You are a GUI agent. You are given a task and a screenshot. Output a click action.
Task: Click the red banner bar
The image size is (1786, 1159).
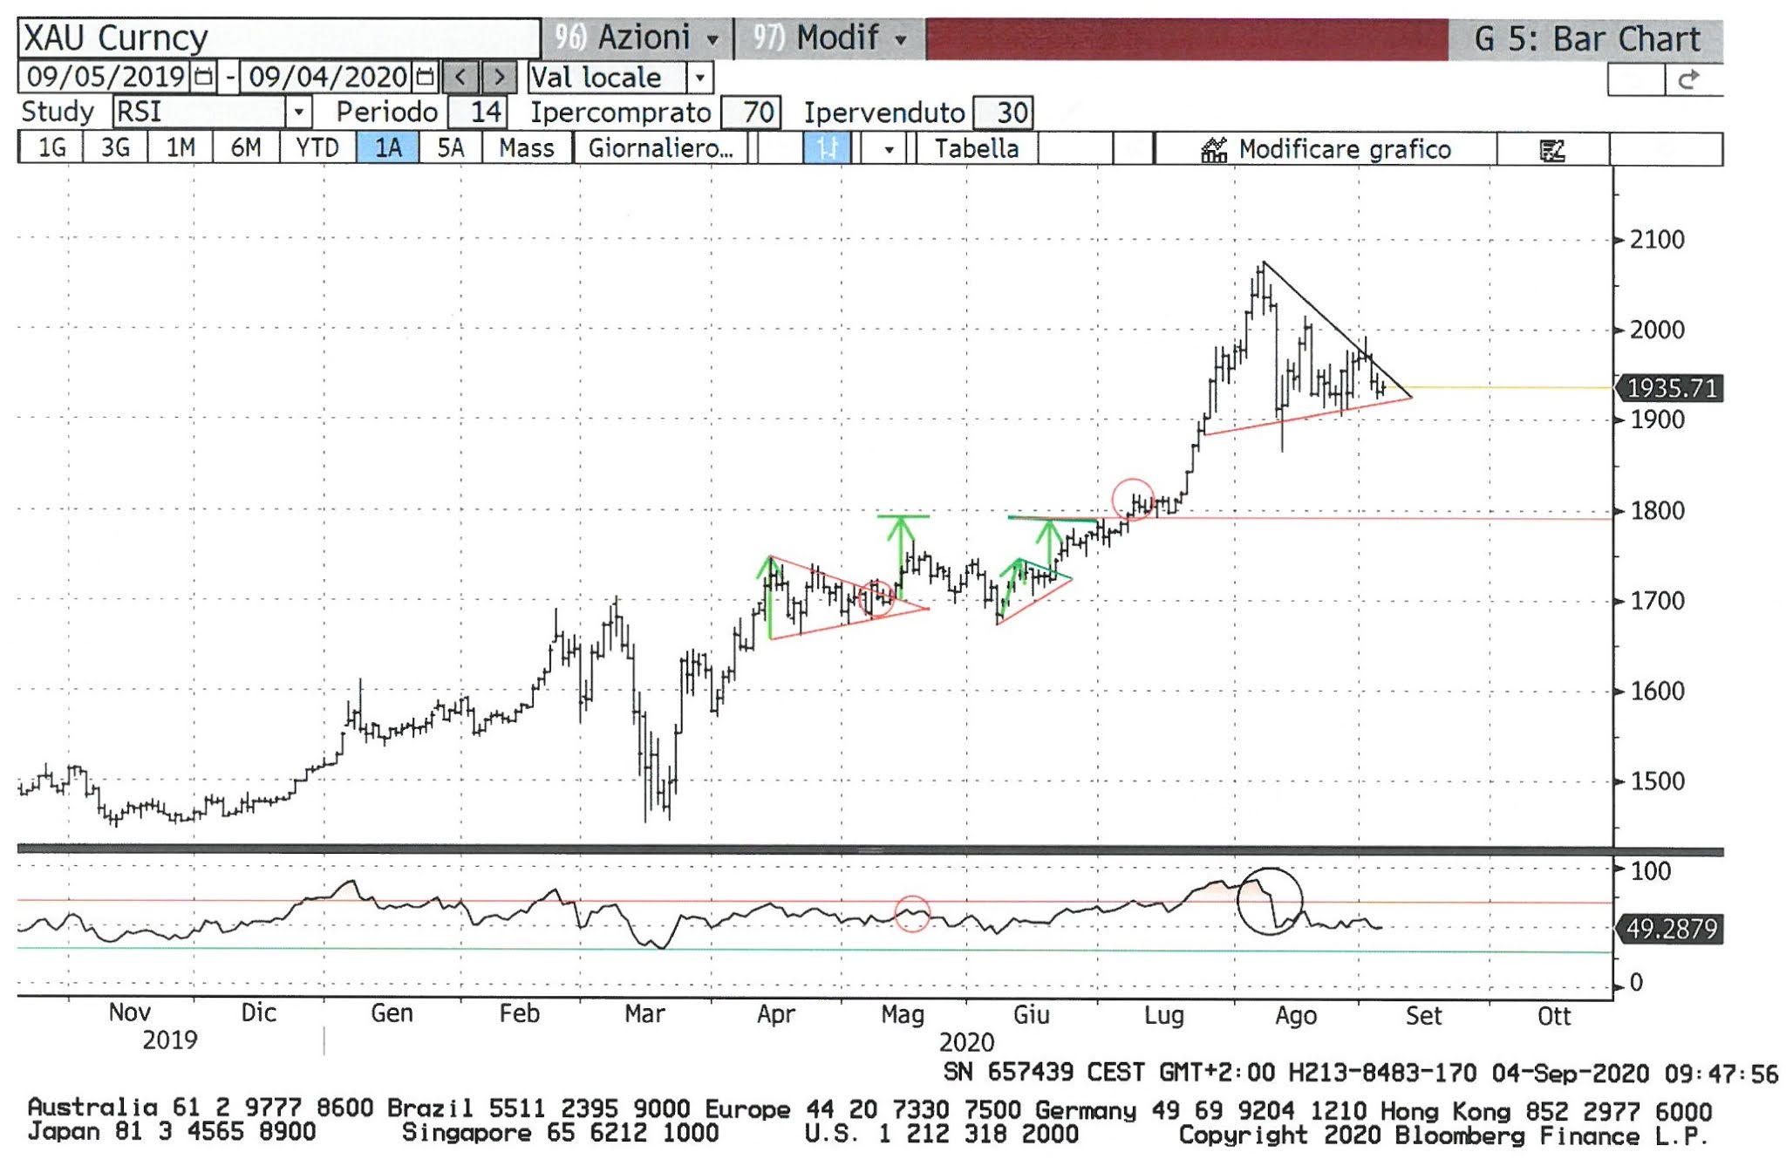(x=1186, y=40)
